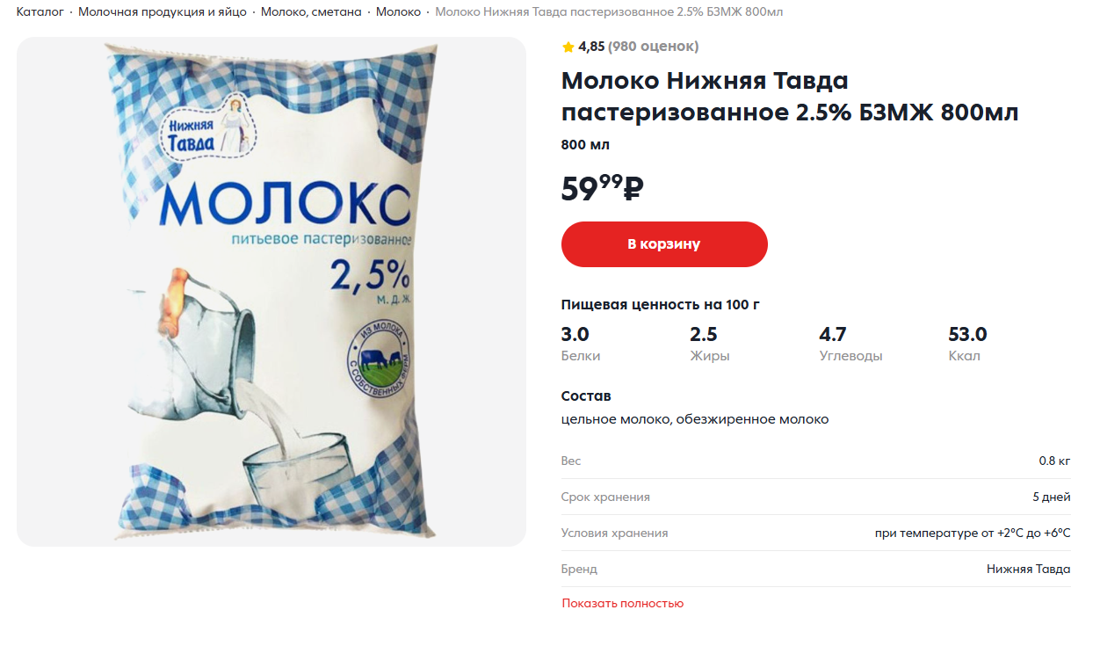The width and height of the screenshot is (1100, 646).
Task: Go to Молочная продукция и яйцо breadcrumb
Action: pos(163,12)
